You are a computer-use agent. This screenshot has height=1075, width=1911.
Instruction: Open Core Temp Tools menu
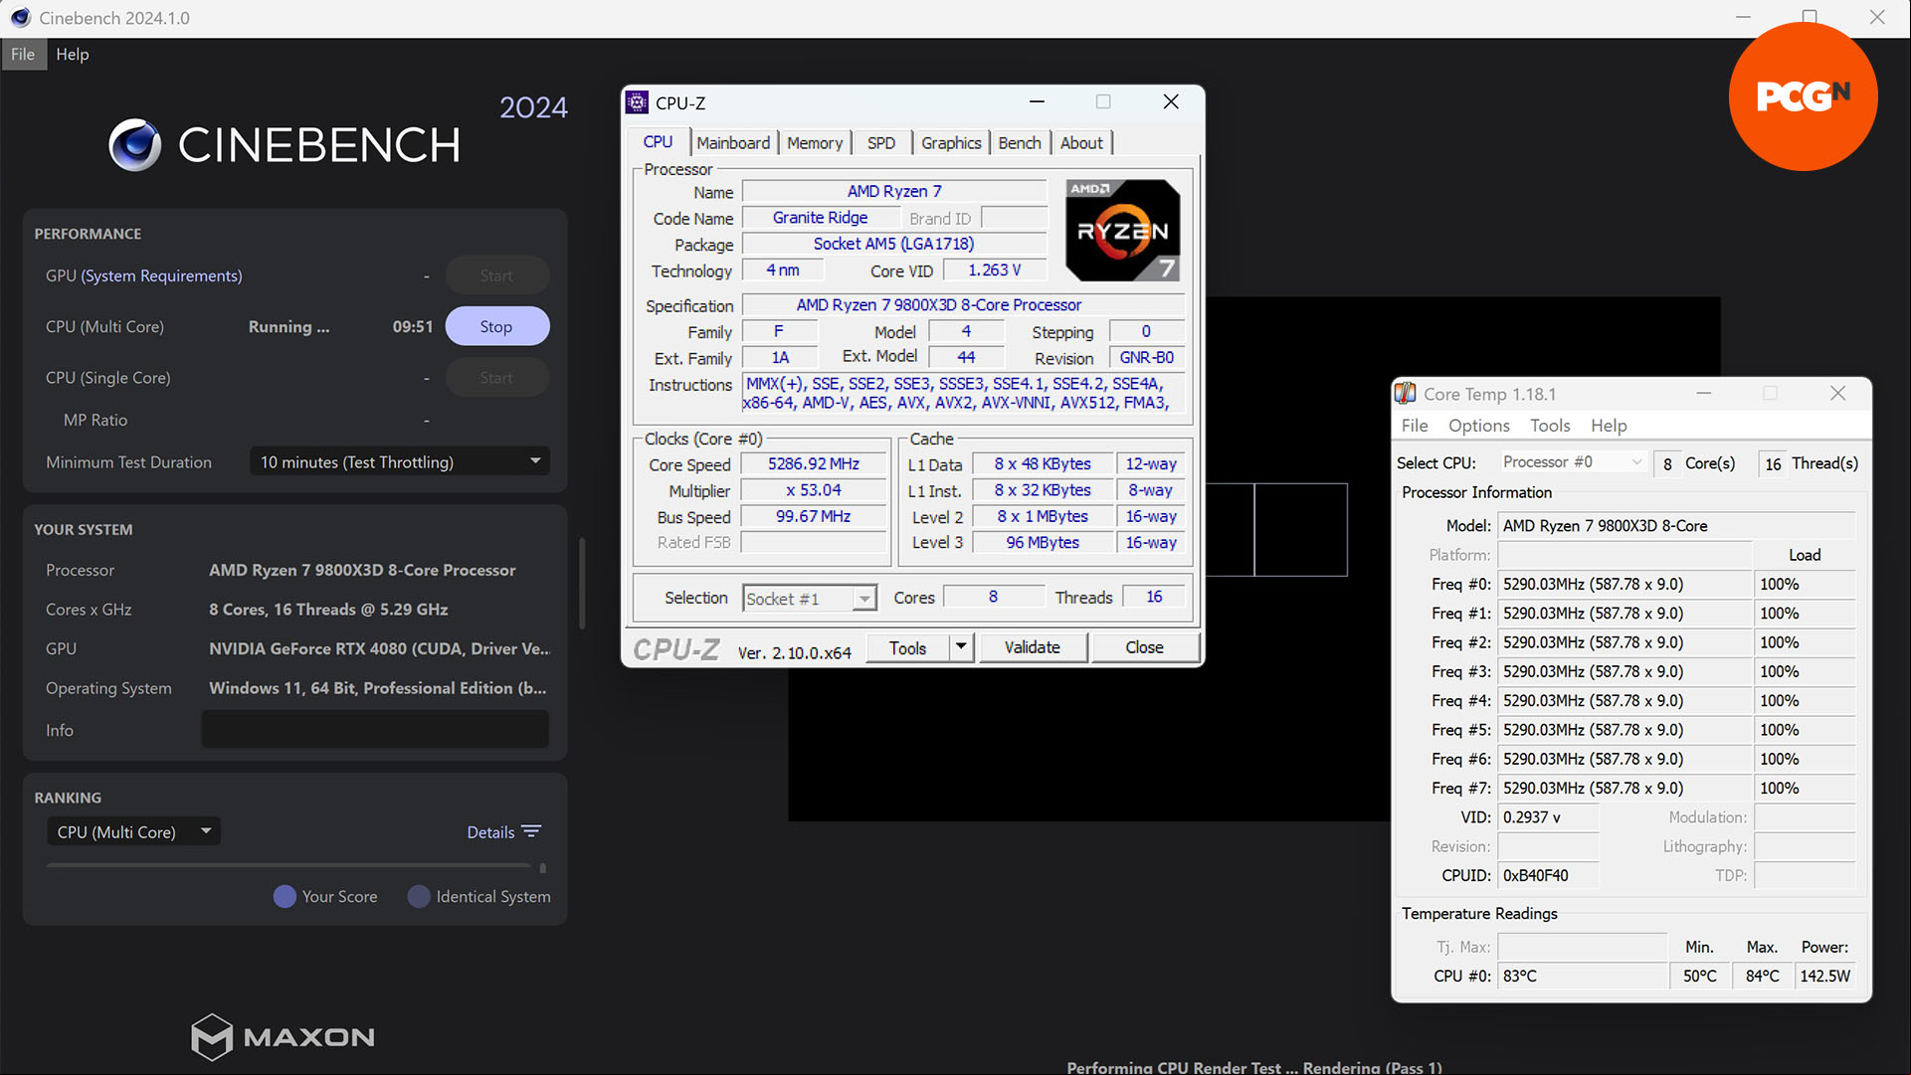(x=1550, y=426)
